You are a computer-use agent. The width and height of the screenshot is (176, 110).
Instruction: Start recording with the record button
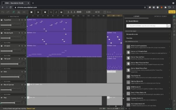click(45, 12)
